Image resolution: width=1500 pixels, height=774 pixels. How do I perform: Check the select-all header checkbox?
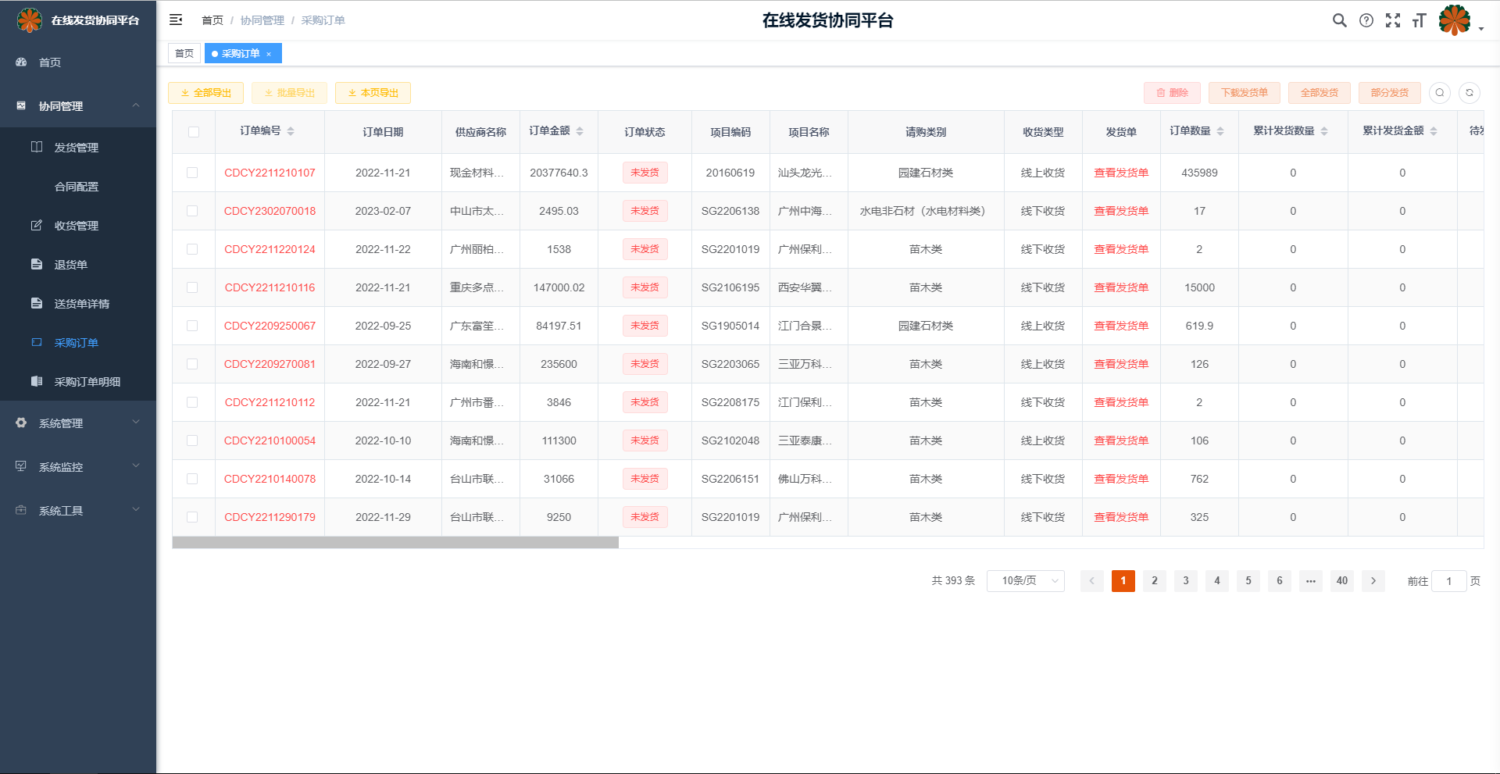[194, 132]
